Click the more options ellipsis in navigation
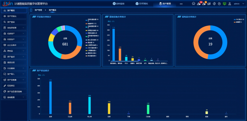The height and width of the screenshot is (121, 247). (181, 4)
